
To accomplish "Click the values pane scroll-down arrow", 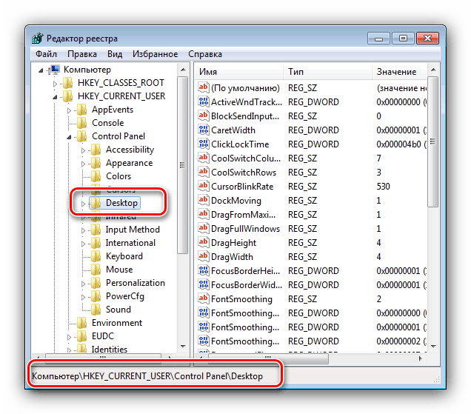I will tap(433, 346).
